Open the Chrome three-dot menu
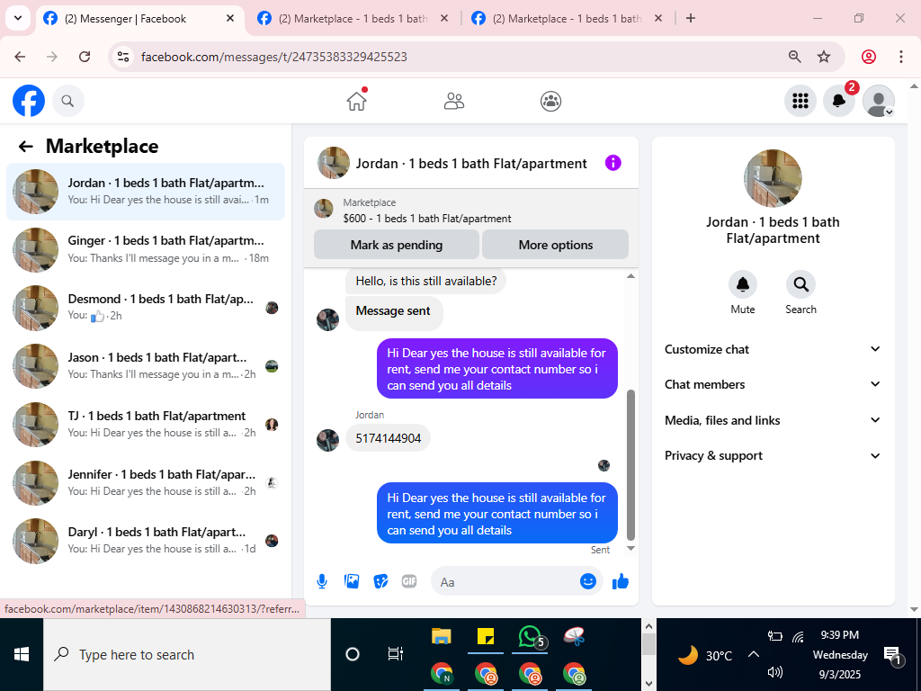Image resolution: width=921 pixels, height=691 pixels. pyautogui.click(x=900, y=57)
